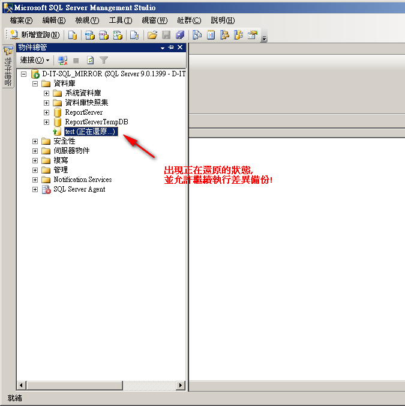This screenshot has width=405, height=406.
Task: Open the Summary page toolbar icon
Action: point(211,35)
